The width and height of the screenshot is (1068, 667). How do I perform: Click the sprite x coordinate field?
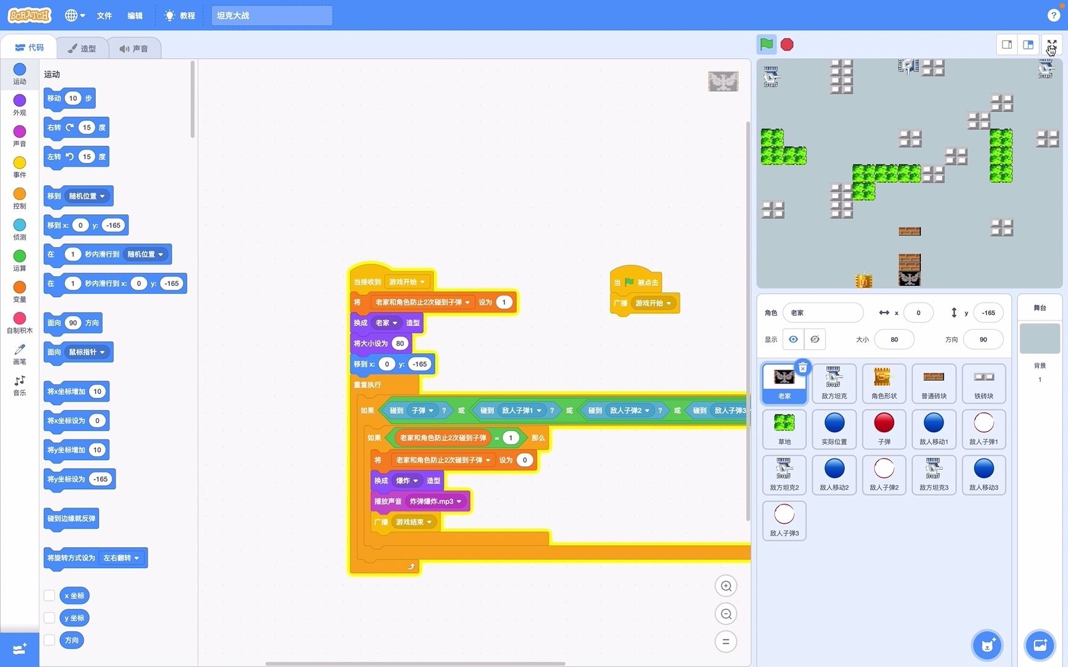[x=918, y=313]
